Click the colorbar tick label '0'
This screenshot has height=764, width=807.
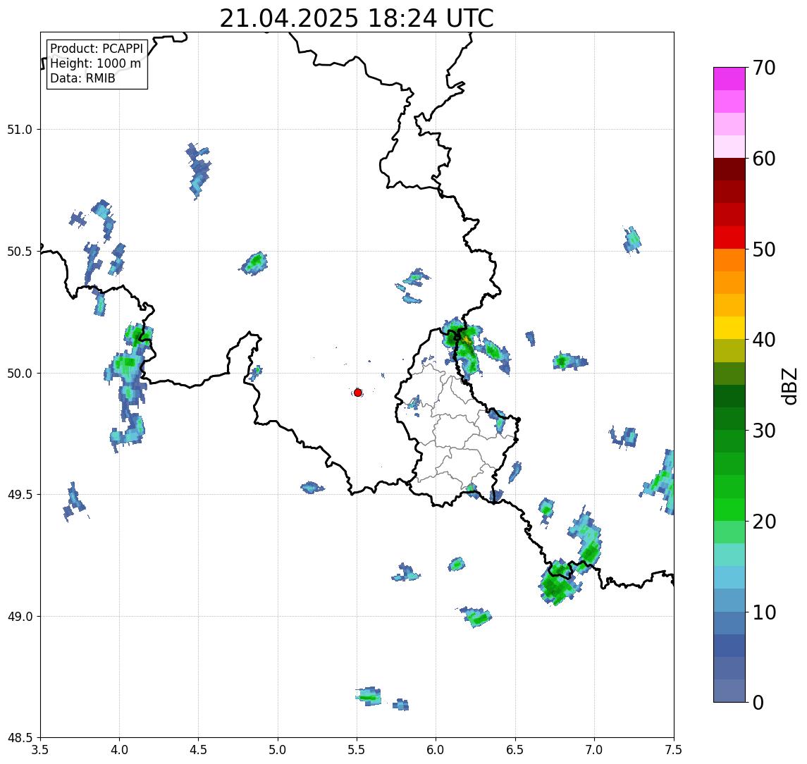click(x=758, y=702)
